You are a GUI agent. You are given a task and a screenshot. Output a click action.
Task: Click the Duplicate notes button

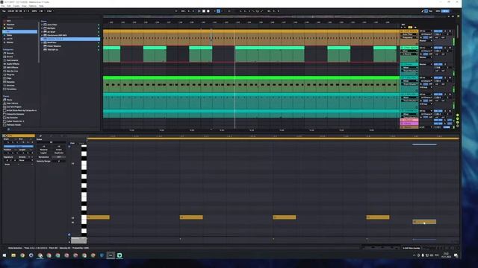(x=59, y=153)
